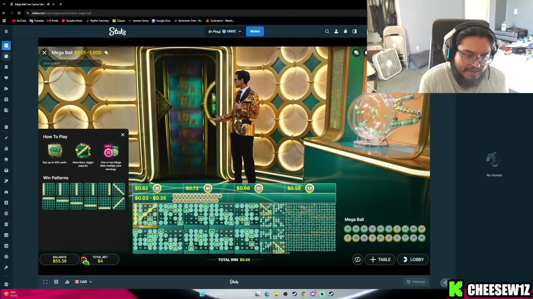Open the Funimation bookmark
Screen dimensions: 533x299
pyautogui.click(x=220, y=20)
